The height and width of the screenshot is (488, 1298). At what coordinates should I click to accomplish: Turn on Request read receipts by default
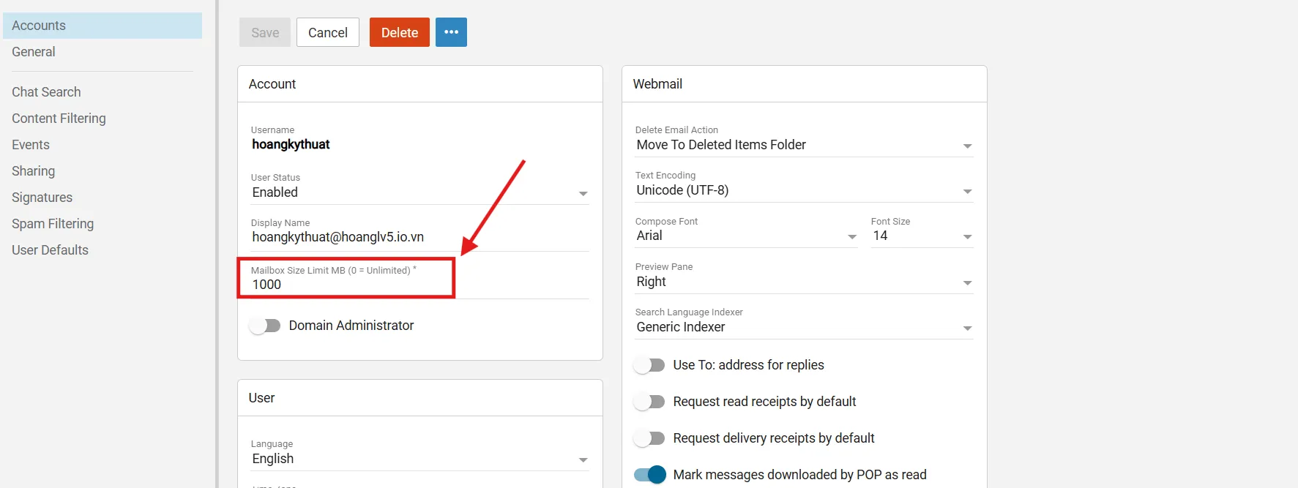[x=649, y=402]
